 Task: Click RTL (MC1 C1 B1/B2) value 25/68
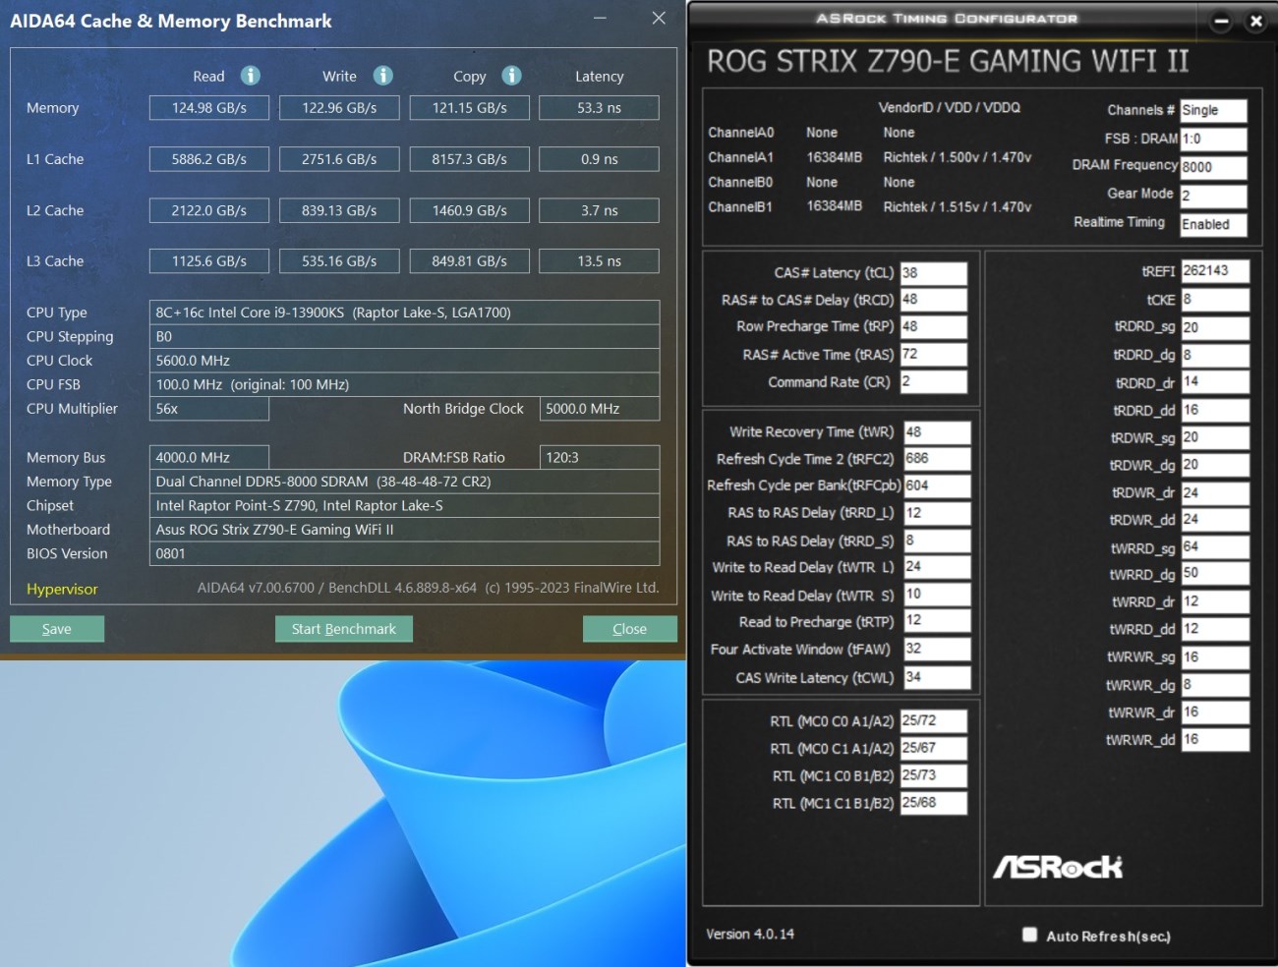933,803
